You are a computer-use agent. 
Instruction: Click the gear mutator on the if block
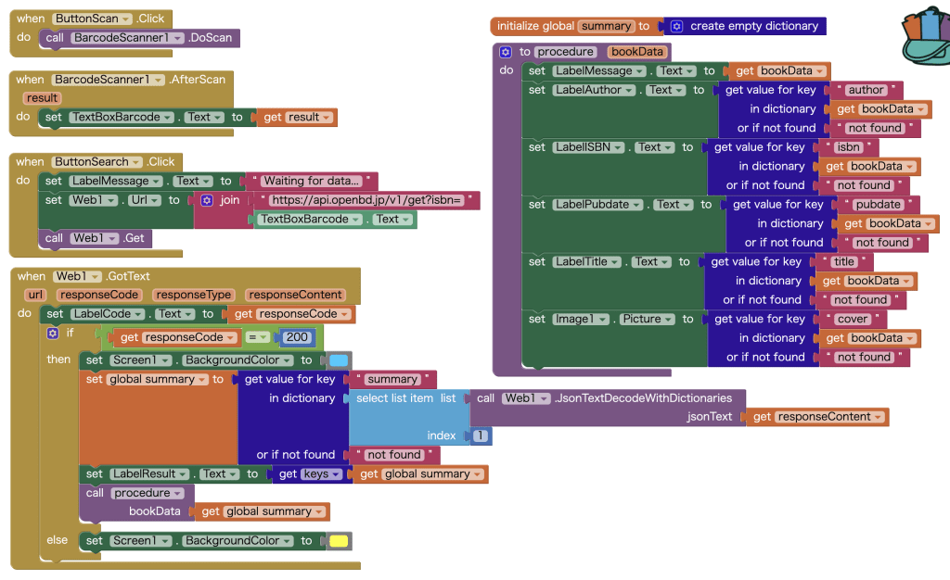(53, 333)
